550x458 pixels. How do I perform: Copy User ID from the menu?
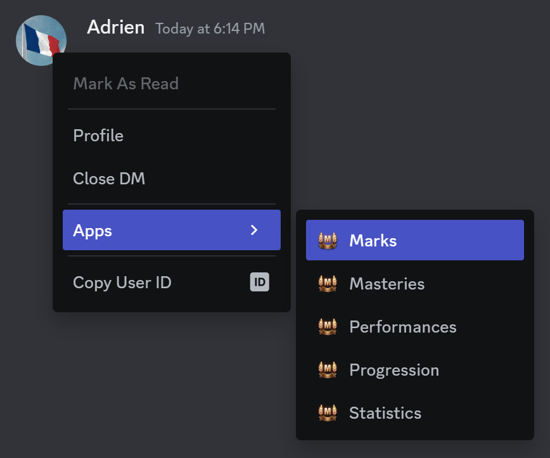pos(122,283)
